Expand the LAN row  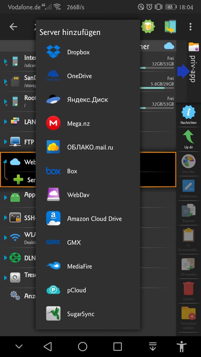pyautogui.click(x=6, y=122)
